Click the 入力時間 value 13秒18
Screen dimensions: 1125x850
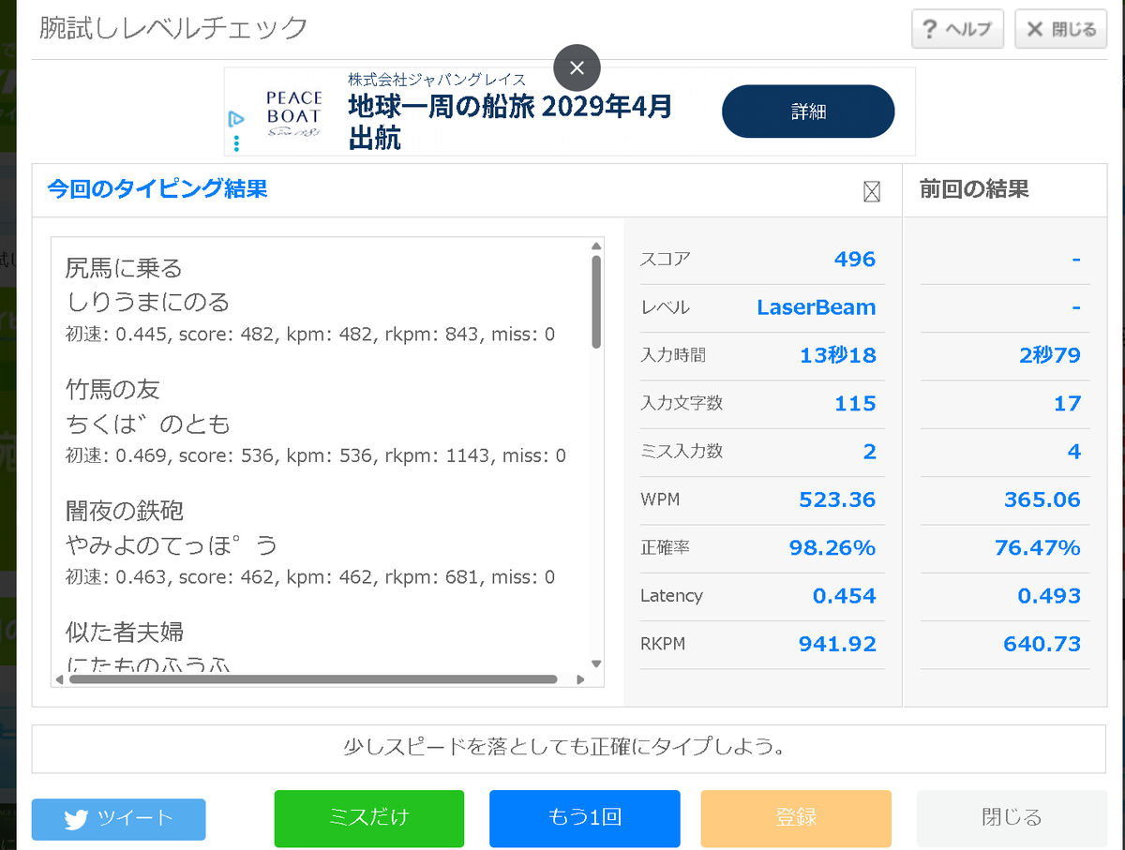(x=838, y=355)
